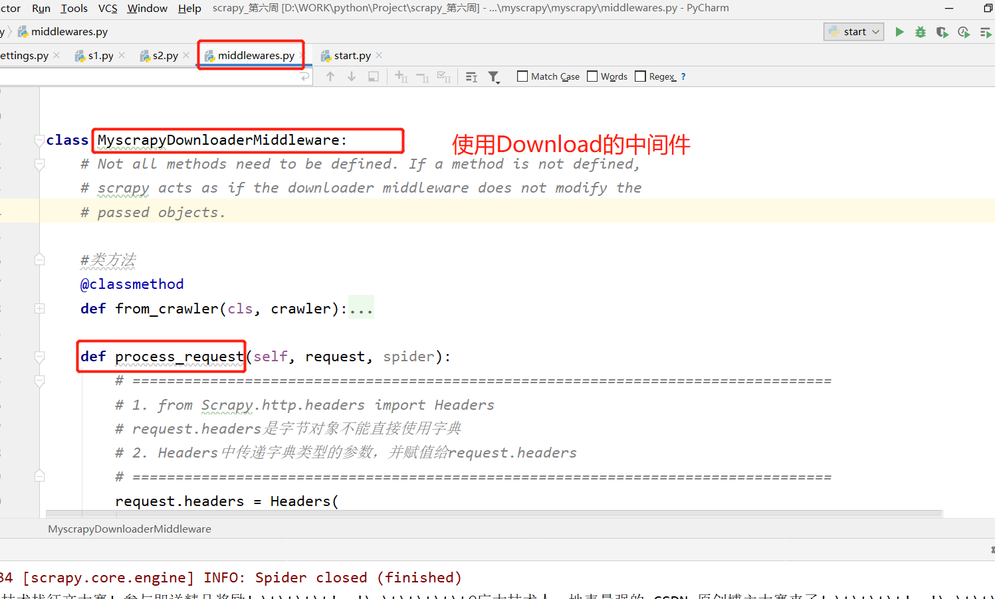Open the profiler run icon
Screen dimensions: 995x599
click(963, 31)
